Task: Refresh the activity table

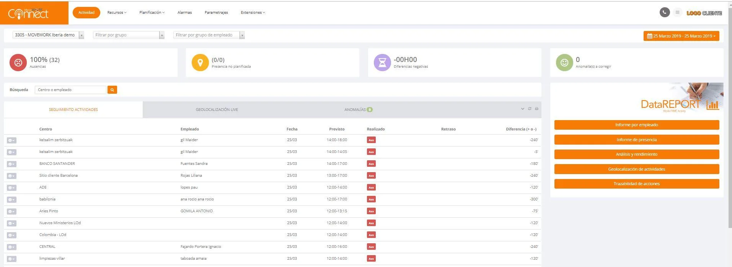Action: [530, 109]
